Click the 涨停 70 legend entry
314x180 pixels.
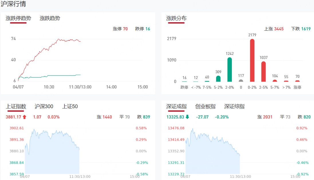120,29
